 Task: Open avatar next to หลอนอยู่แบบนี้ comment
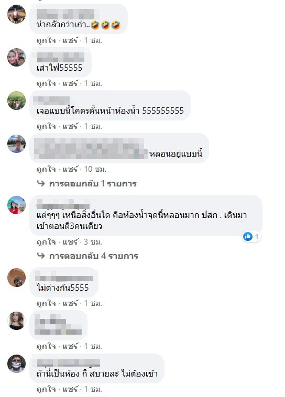pyautogui.click(x=16, y=144)
